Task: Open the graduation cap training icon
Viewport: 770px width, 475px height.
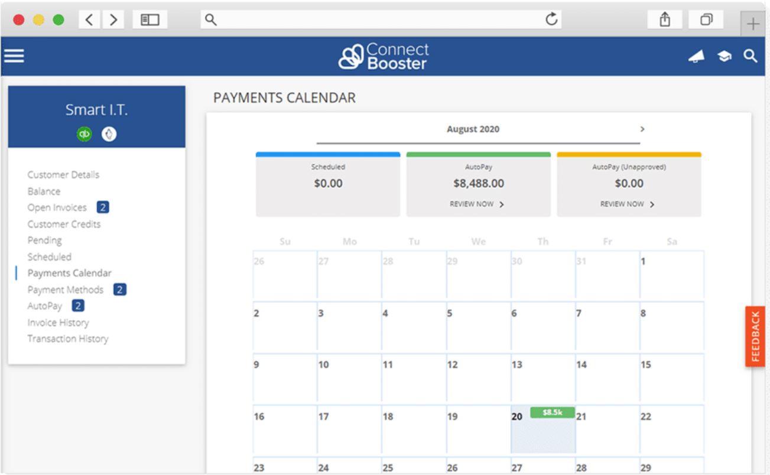Action: 724,56
